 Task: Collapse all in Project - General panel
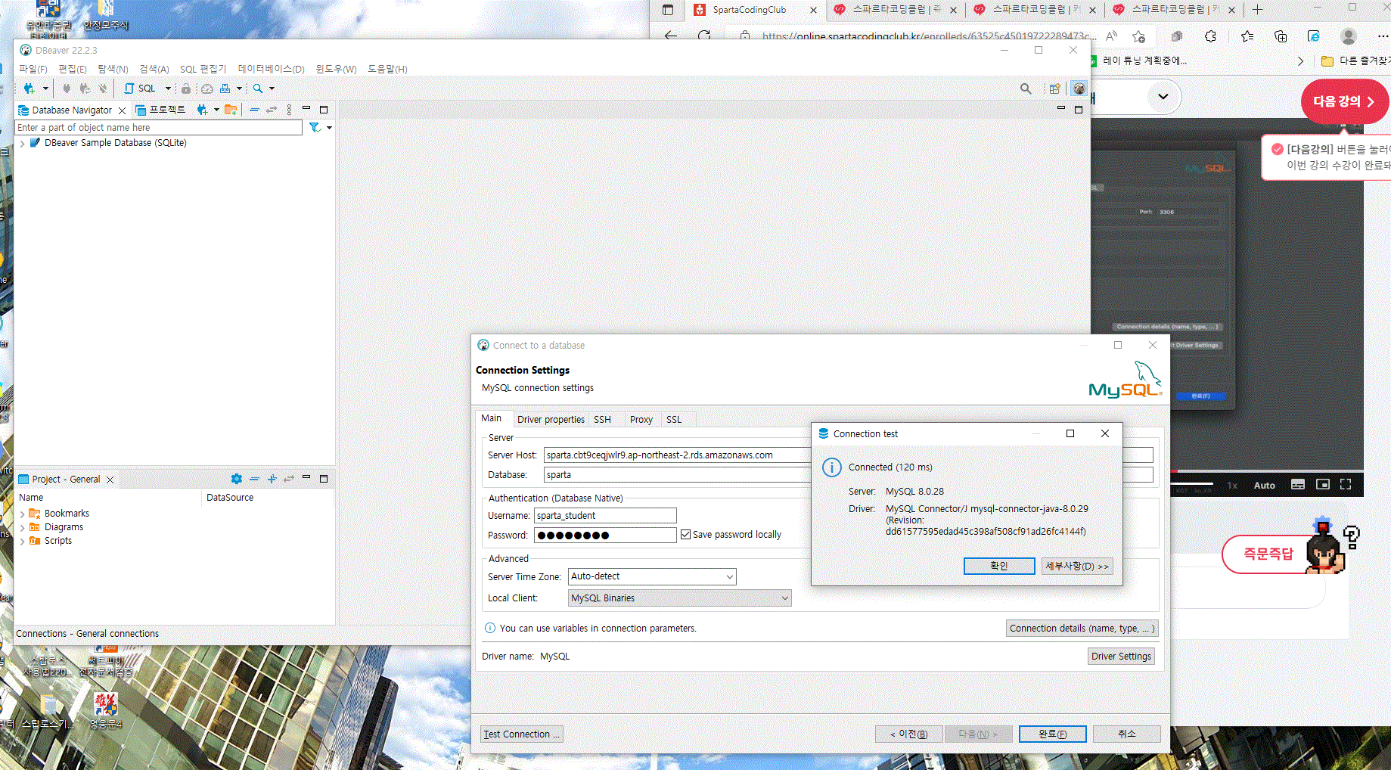point(254,479)
